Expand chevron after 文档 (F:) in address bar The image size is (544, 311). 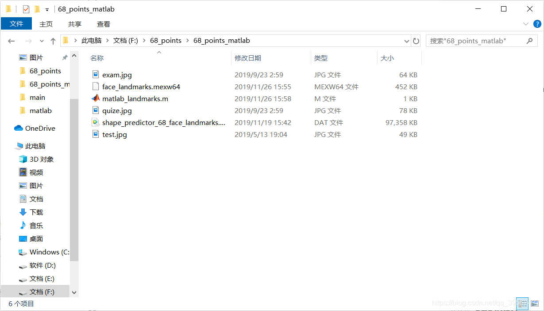click(x=144, y=41)
